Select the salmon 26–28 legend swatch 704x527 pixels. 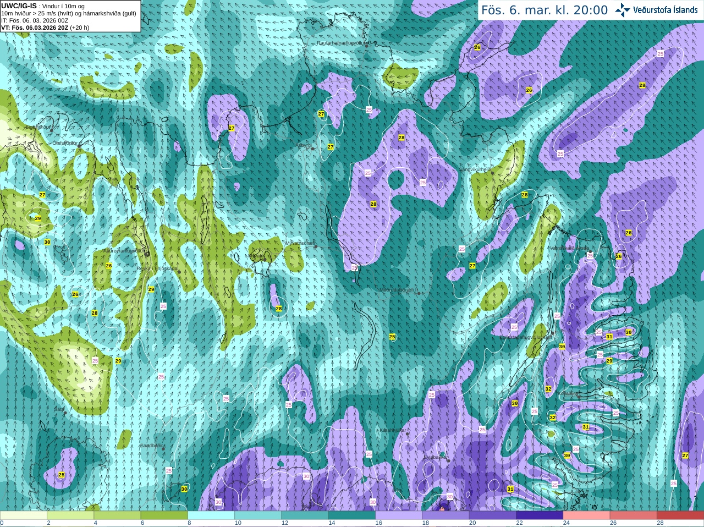click(x=634, y=515)
